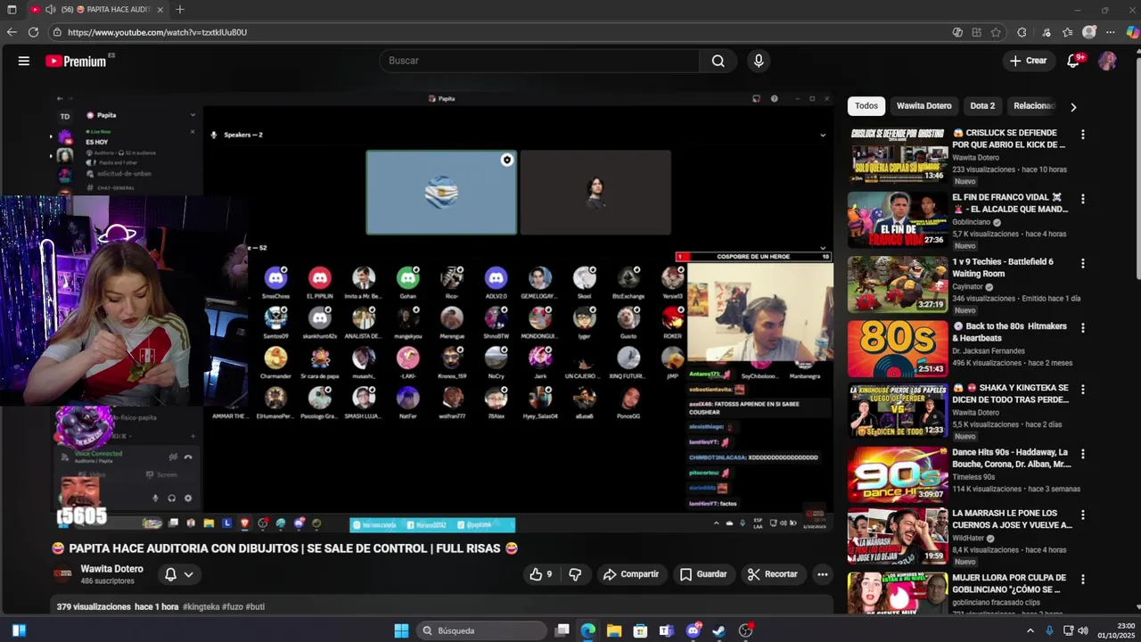
Task: Open LA MARRASH LE PONE LOS CUERNOS thumbnail
Action: point(898,537)
